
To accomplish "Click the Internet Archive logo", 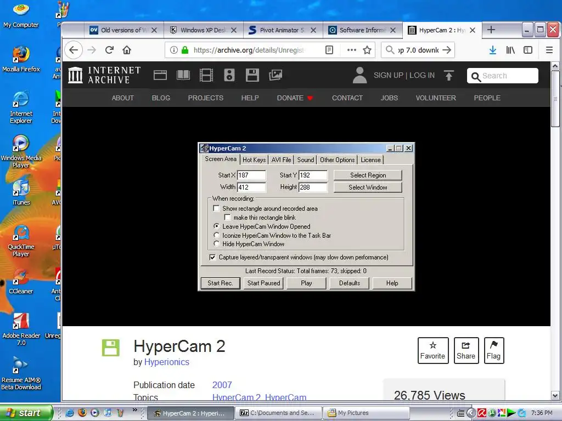I will tap(104, 75).
